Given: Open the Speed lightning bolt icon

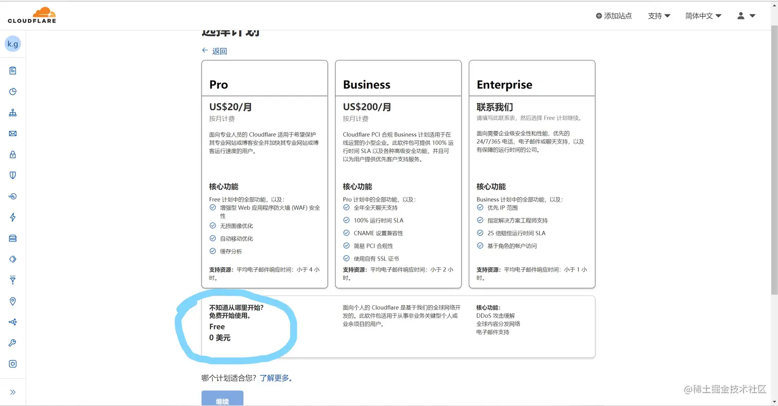Looking at the screenshot, I should pyautogui.click(x=13, y=217).
